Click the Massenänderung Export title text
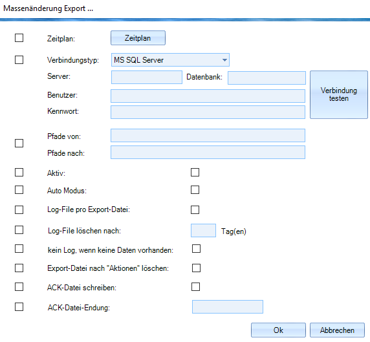 [x=48, y=8]
